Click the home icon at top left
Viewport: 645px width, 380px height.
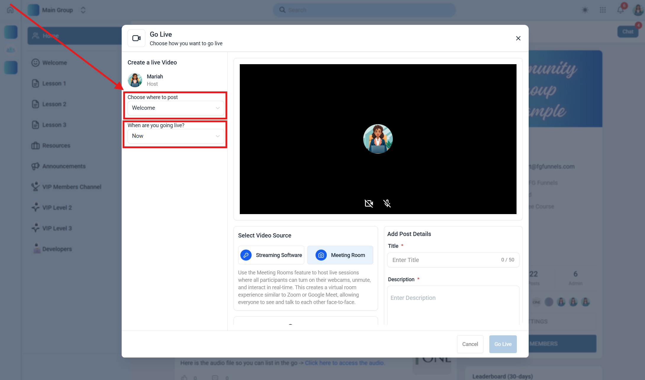coord(10,10)
